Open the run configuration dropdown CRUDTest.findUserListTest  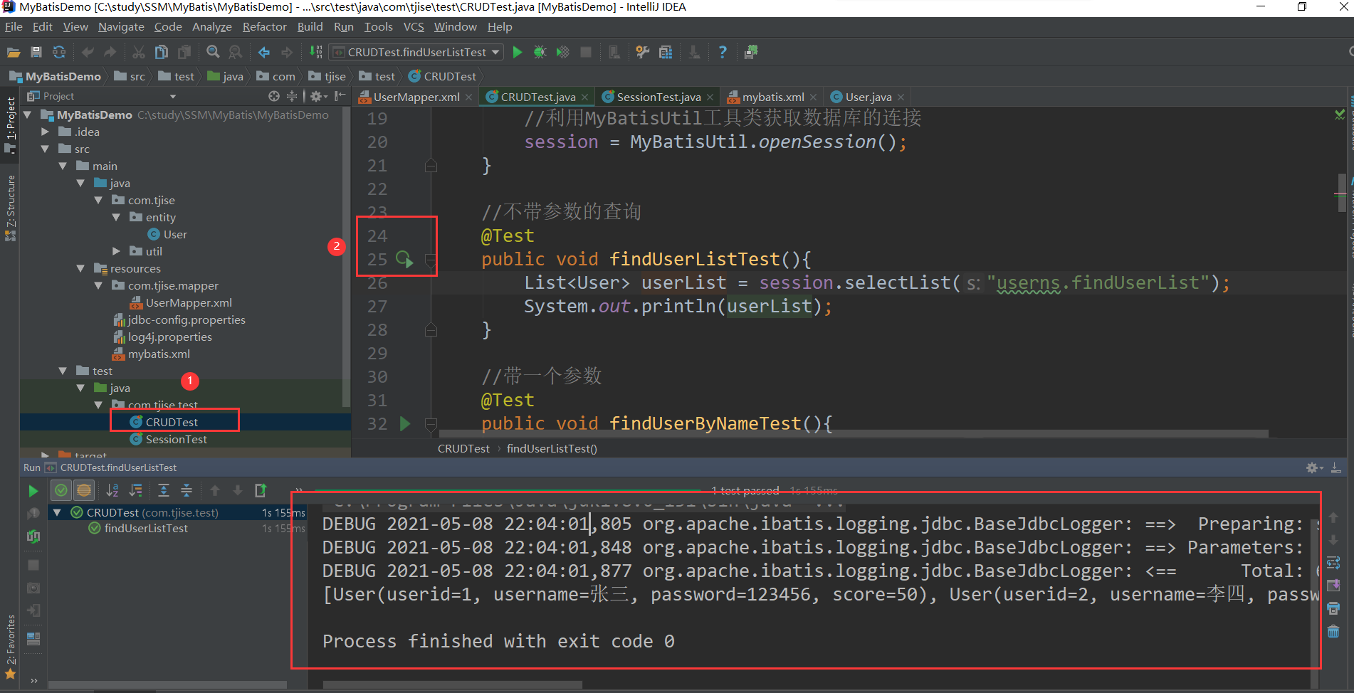416,52
